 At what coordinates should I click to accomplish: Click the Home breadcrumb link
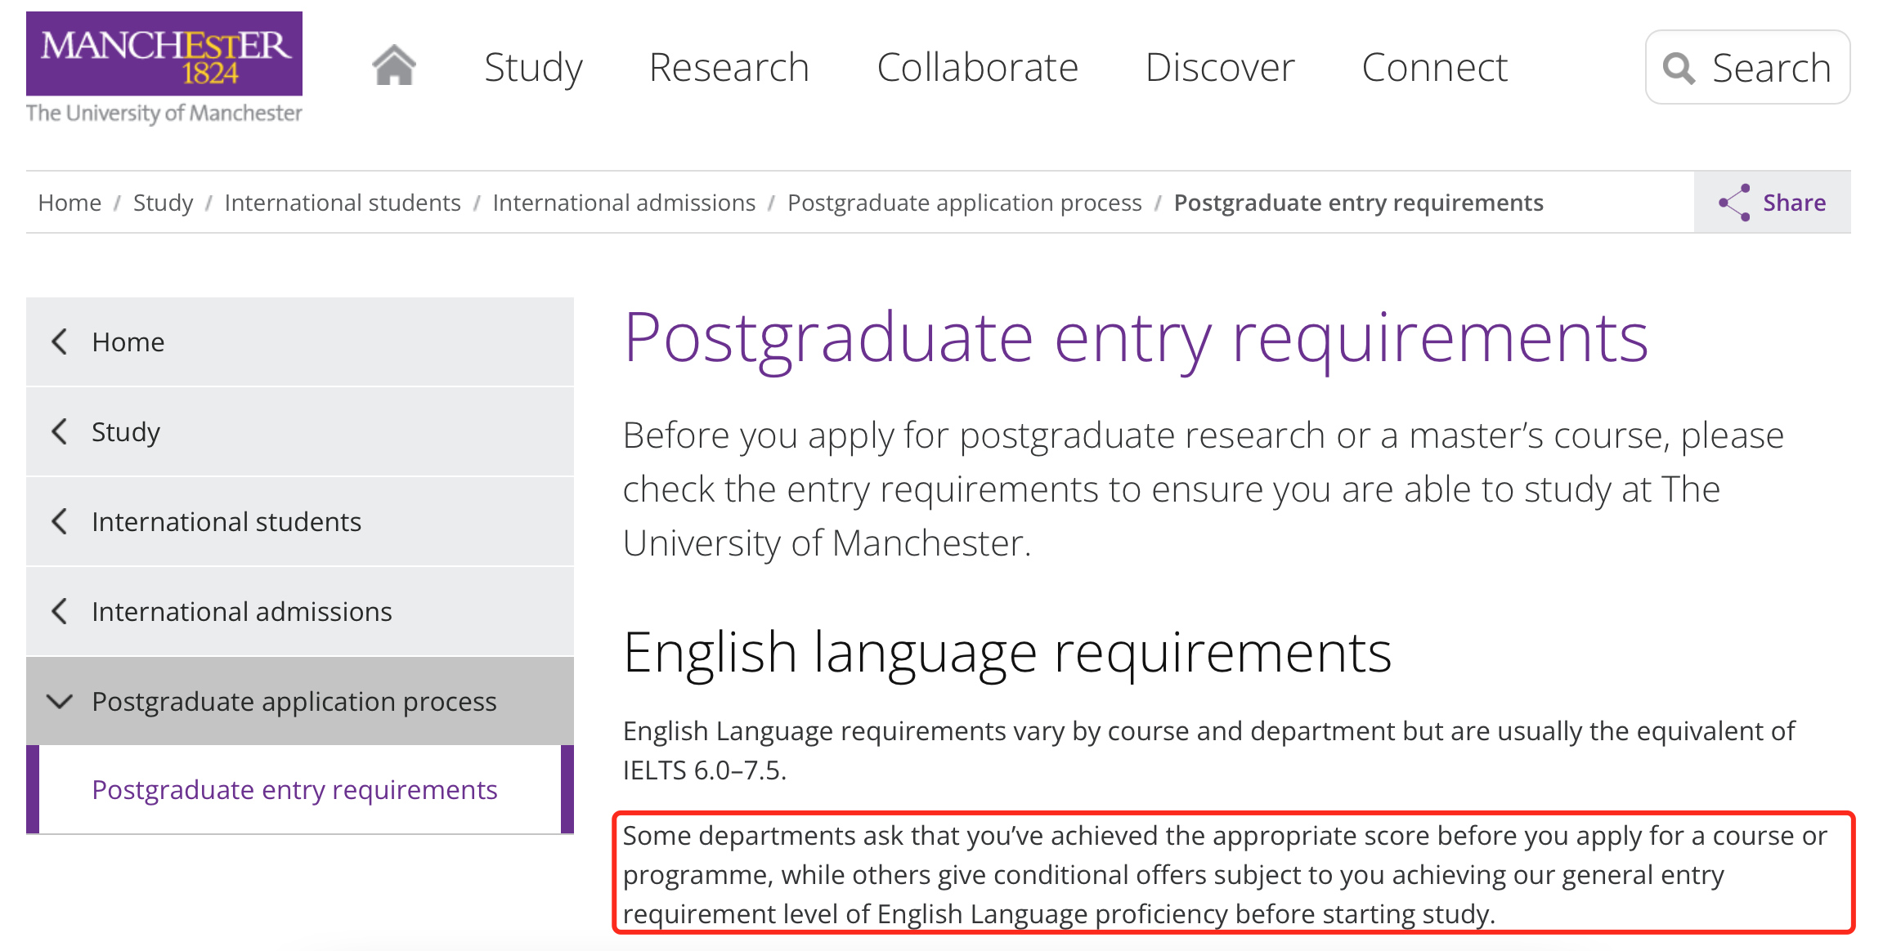[x=69, y=203]
